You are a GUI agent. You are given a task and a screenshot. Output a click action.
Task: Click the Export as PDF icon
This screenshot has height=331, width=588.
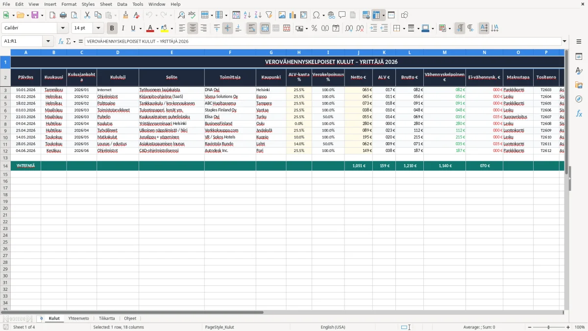tap(52, 15)
